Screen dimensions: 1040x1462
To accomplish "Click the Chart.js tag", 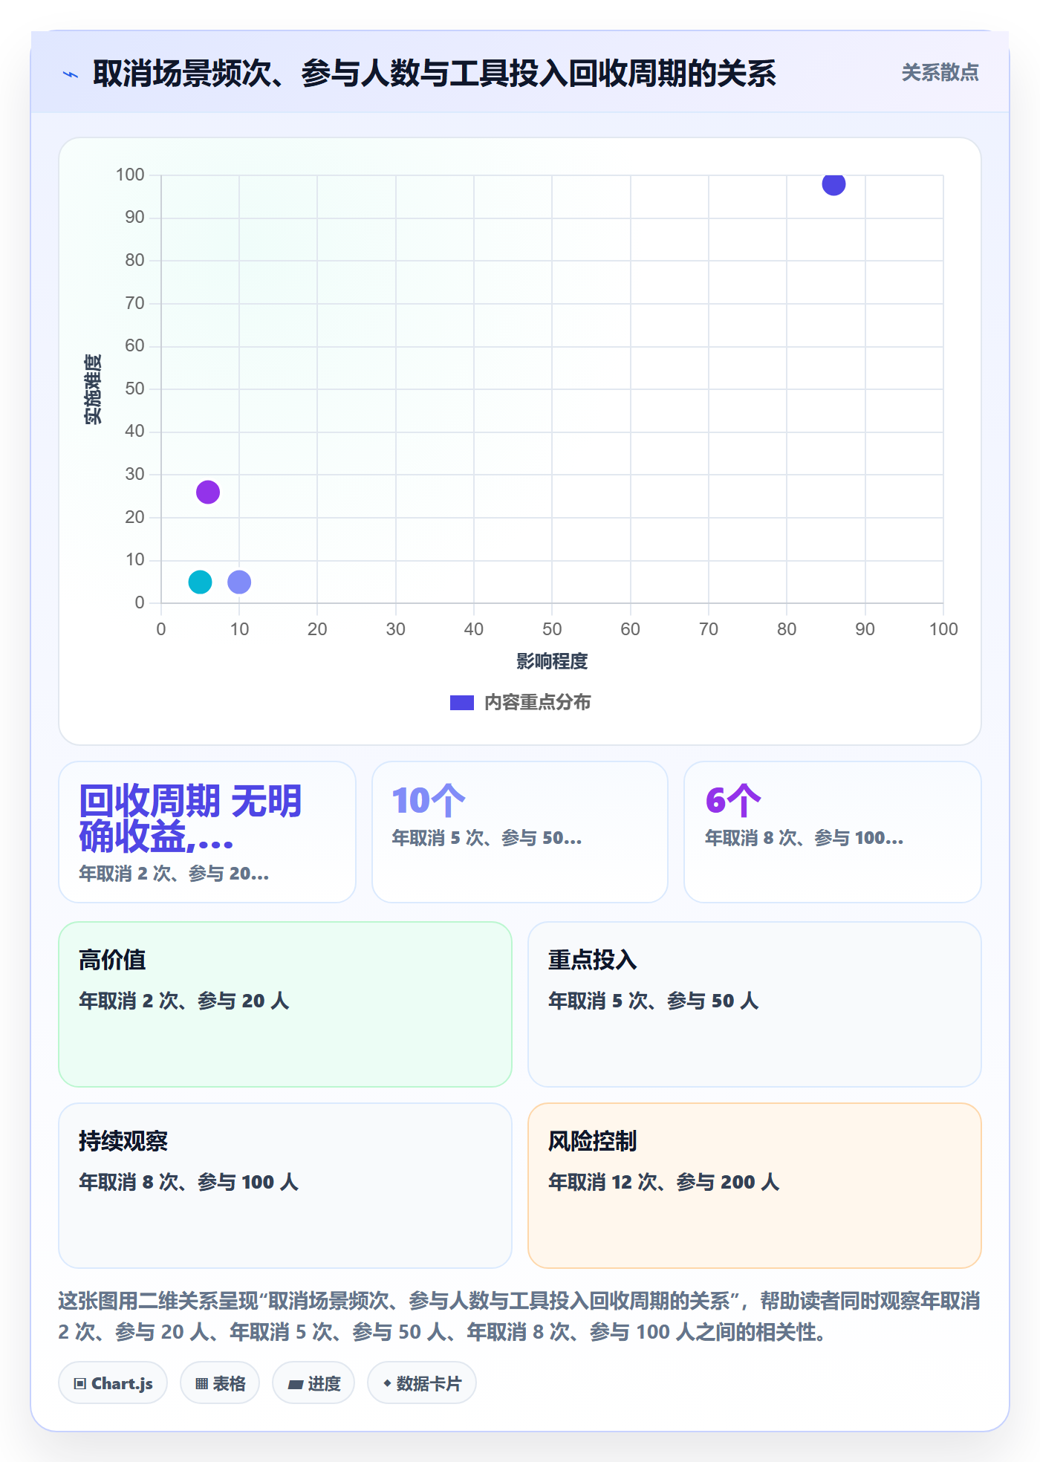I will coord(113,1383).
